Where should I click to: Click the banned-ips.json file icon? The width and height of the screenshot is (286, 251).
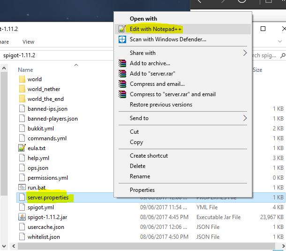tap(22, 109)
